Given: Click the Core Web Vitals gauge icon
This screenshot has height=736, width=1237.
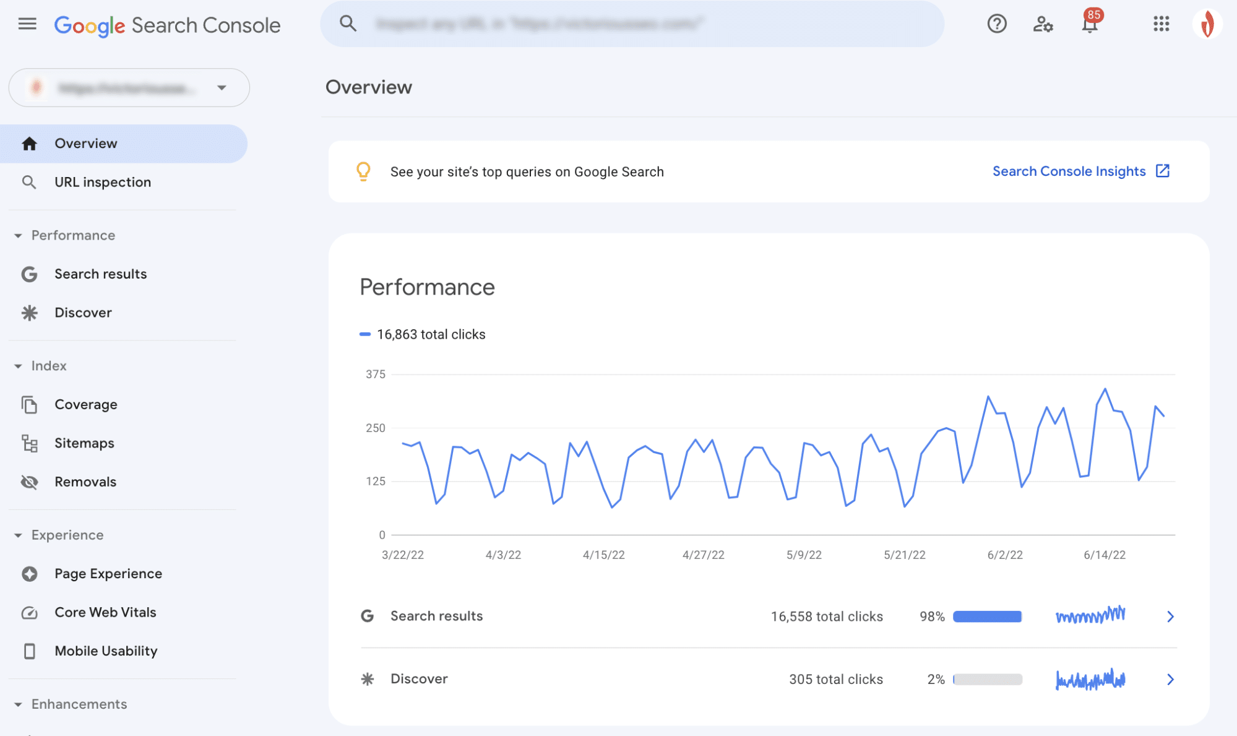Looking at the screenshot, I should coord(29,613).
